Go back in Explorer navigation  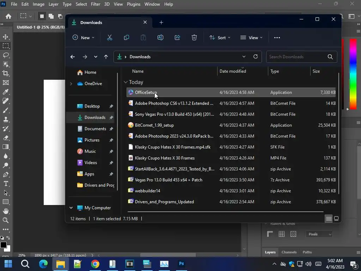point(73,57)
